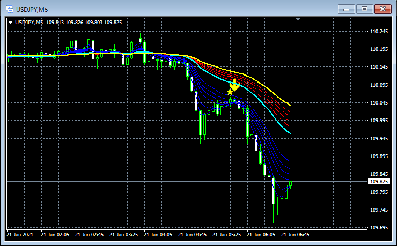Click price scale value 109.995
Screen dimensions: 398x246
coord(379,120)
